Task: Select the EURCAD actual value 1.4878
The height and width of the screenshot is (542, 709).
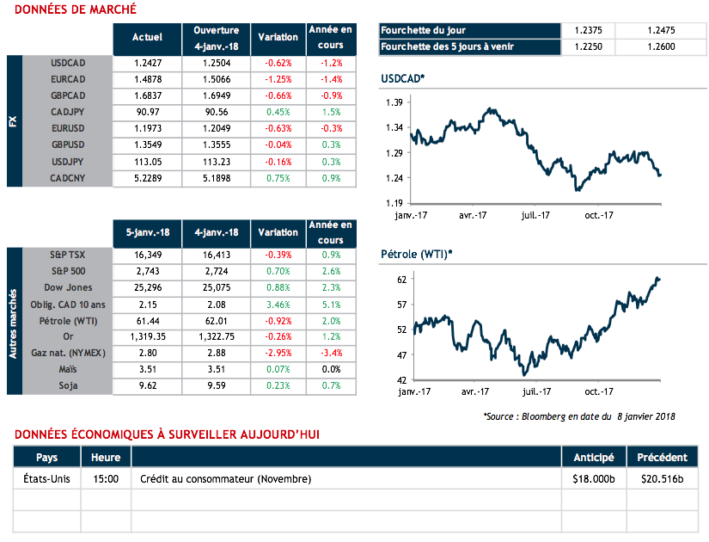Action: (x=147, y=79)
